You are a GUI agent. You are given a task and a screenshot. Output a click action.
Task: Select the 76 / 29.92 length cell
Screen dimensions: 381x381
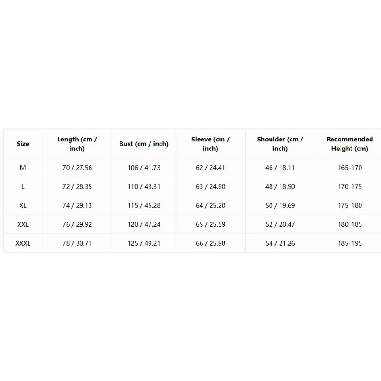click(x=77, y=224)
